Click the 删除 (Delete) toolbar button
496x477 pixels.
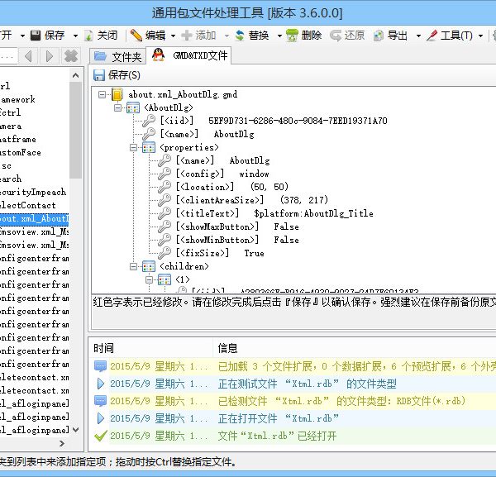tap(304, 36)
